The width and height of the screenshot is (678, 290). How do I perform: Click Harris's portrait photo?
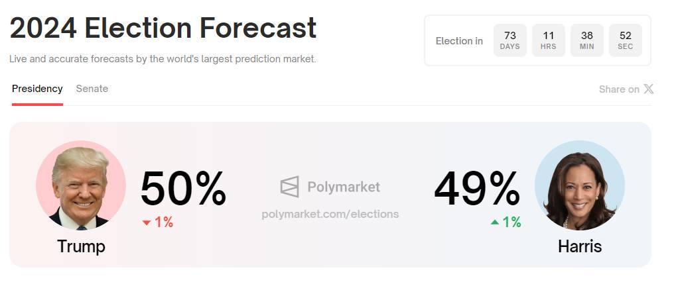pyautogui.click(x=579, y=185)
